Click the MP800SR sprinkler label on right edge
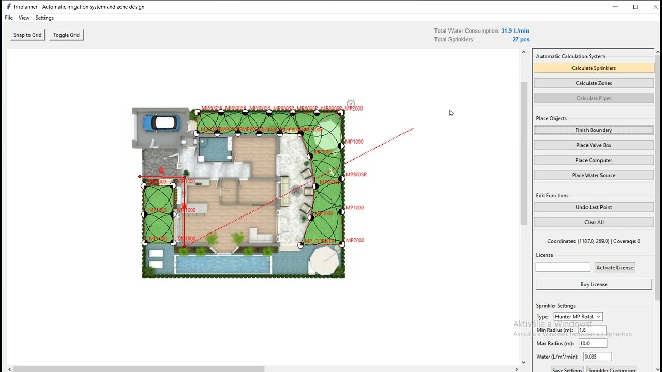The image size is (662, 372). tap(356, 175)
